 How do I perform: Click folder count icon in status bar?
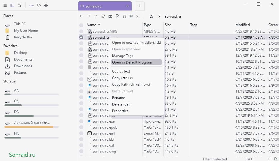tap(253, 159)
